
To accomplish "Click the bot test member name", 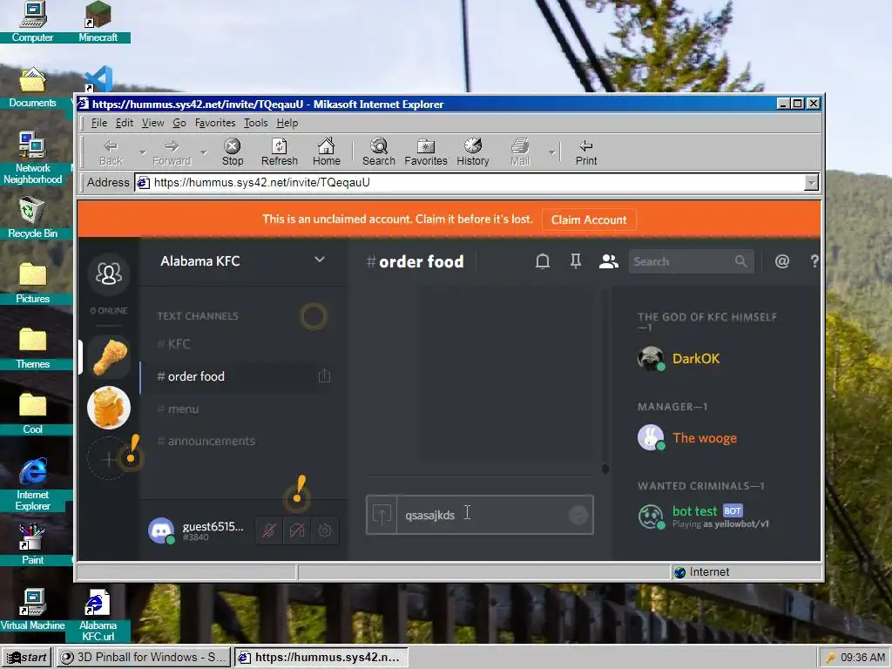I will (x=694, y=510).
